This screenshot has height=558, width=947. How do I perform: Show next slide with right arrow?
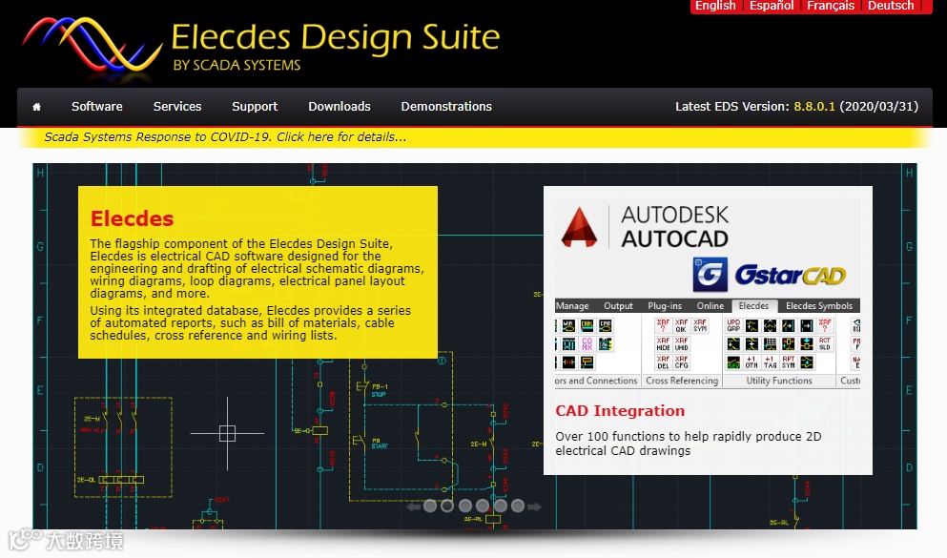click(x=534, y=506)
